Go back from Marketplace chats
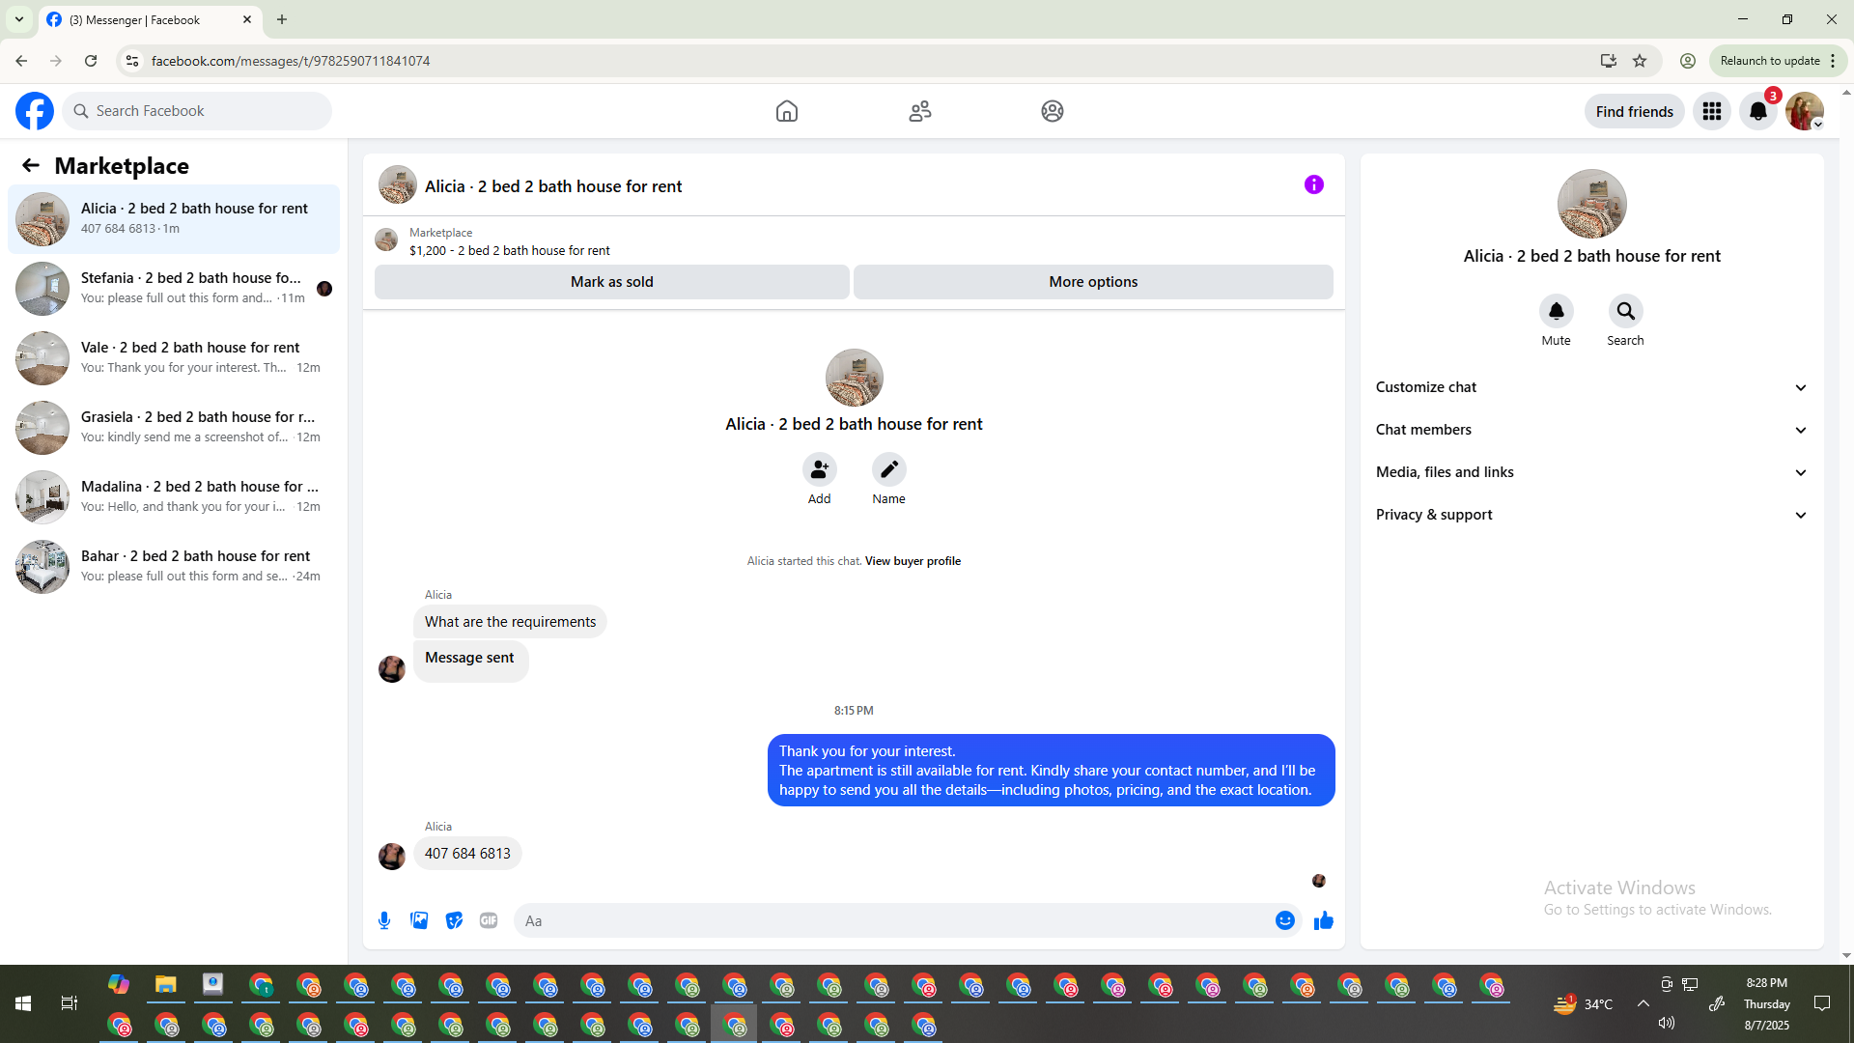 (x=31, y=165)
